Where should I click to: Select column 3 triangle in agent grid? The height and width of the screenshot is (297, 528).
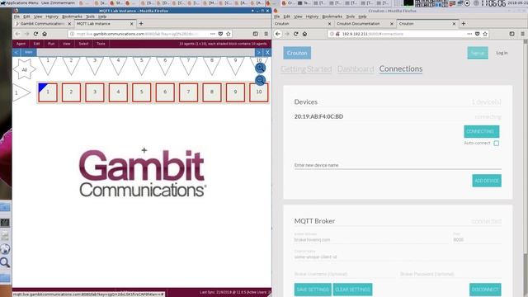click(95, 66)
